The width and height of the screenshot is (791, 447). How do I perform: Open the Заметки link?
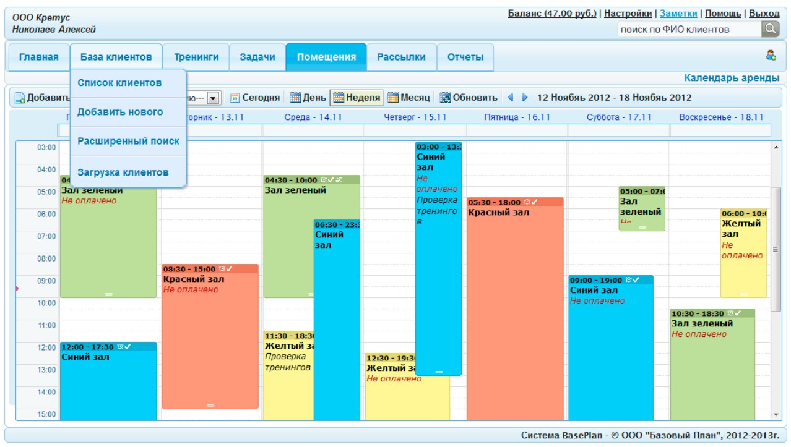(x=678, y=13)
